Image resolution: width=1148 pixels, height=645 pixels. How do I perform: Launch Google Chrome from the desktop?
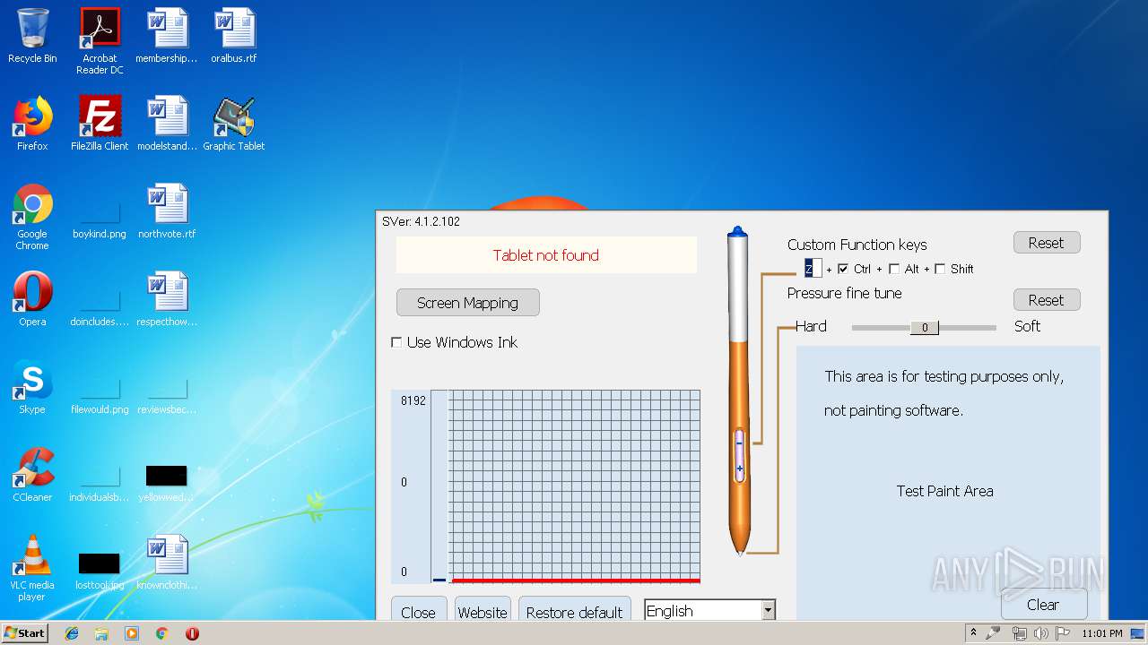pos(32,217)
